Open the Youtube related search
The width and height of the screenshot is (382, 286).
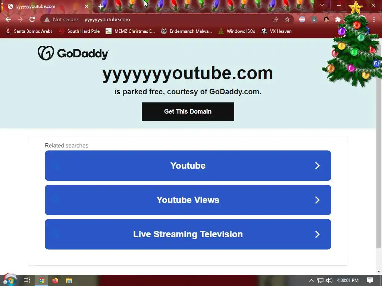click(x=188, y=166)
